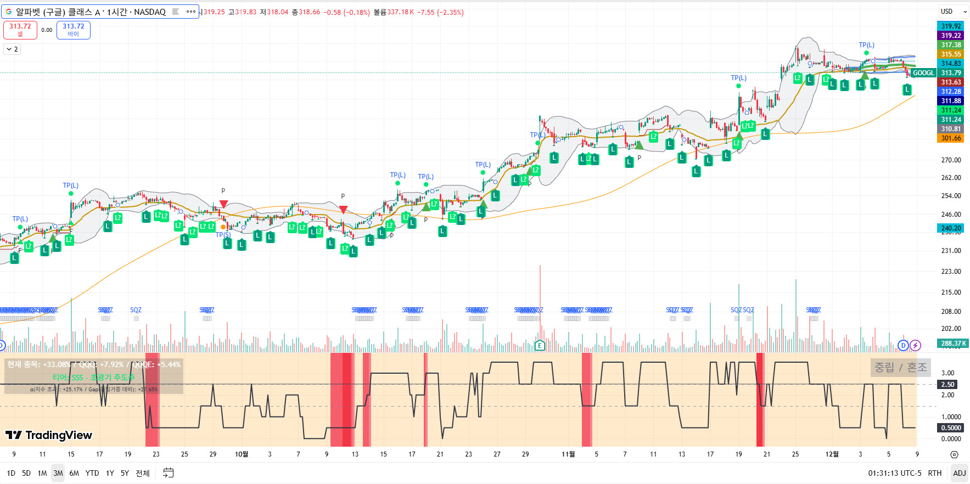The width and height of the screenshot is (970, 484).
Task: Click the dark navy 311.88 price label
Action: click(951, 101)
